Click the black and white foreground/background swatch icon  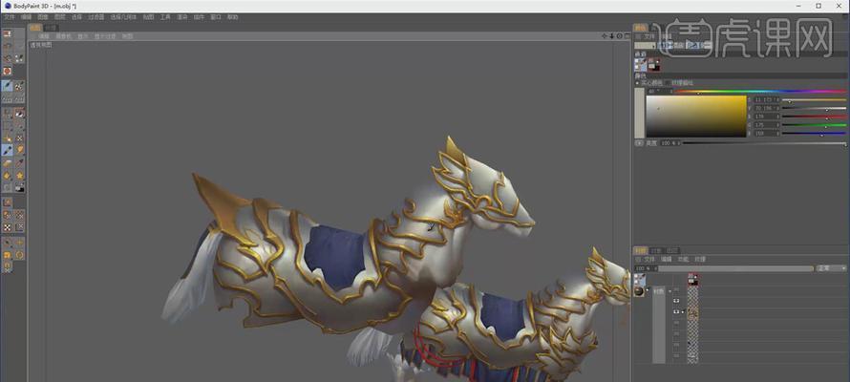tap(19, 188)
